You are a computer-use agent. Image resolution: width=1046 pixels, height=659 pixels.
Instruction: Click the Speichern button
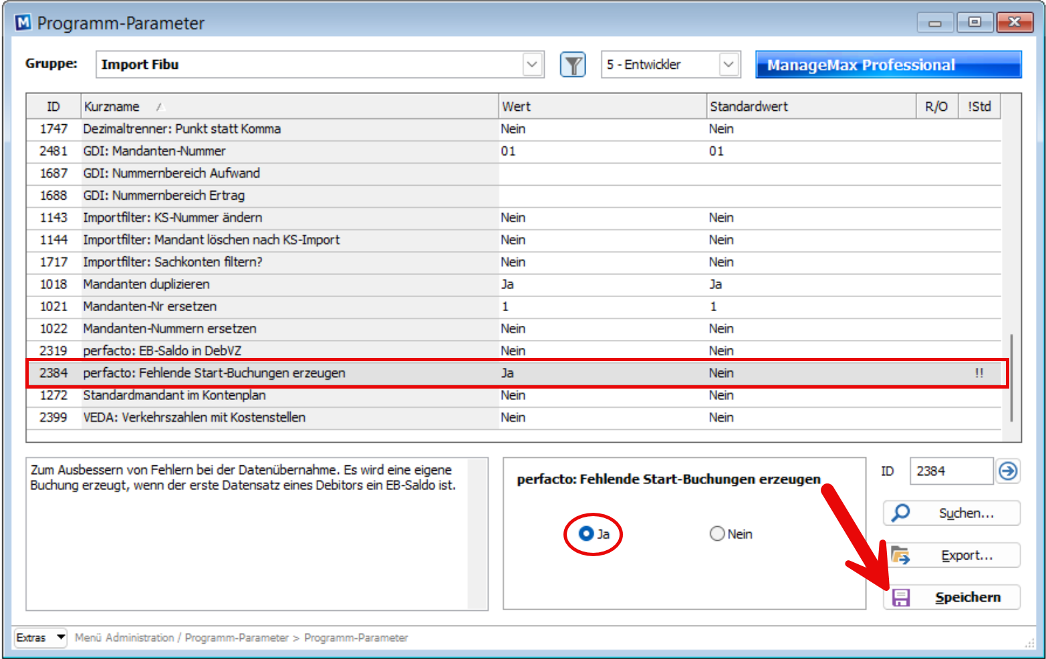coord(952,597)
